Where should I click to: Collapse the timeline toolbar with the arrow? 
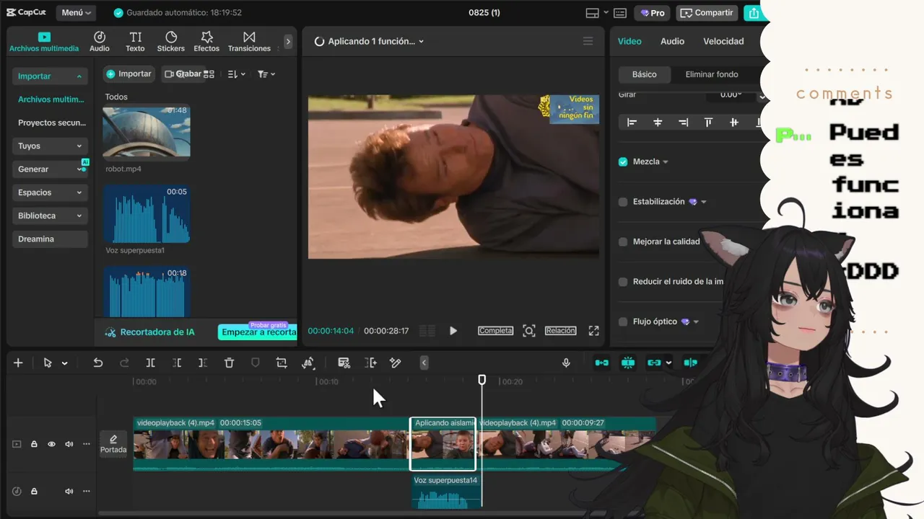(424, 363)
